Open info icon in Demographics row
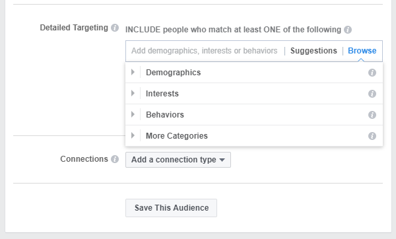 [372, 73]
